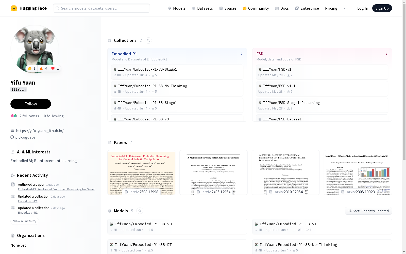Open IffYuan/FSD-v1 collection item
The image size is (406, 254).
click(322, 72)
